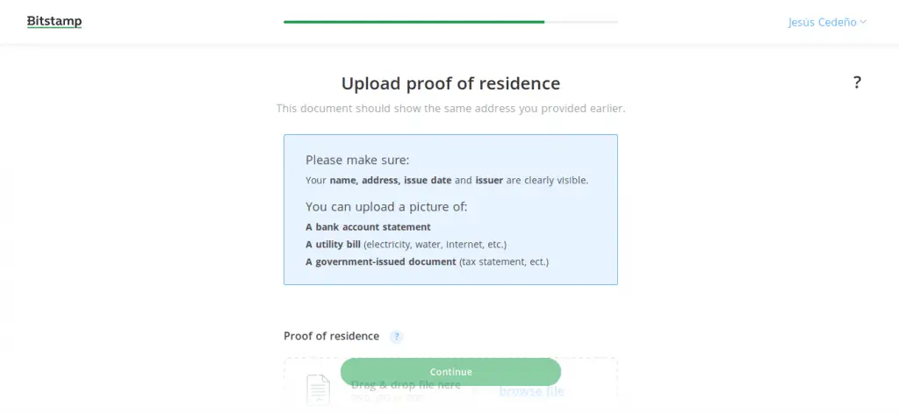Click the subtitle about same address provided earlier
This screenshot has height=414, width=899.
450,108
